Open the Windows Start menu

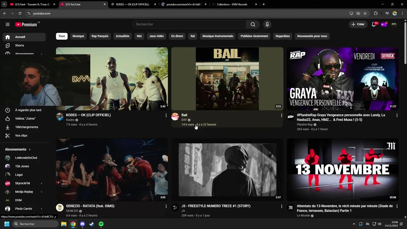(x=7, y=224)
